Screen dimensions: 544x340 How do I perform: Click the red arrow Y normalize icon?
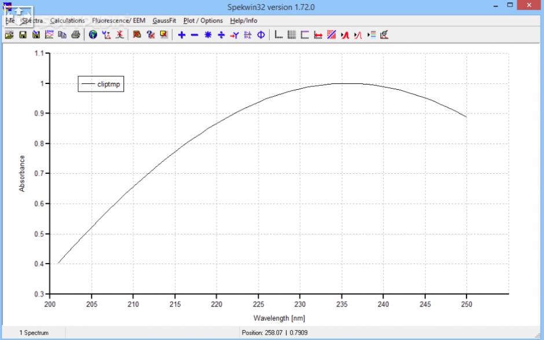click(234, 35)
